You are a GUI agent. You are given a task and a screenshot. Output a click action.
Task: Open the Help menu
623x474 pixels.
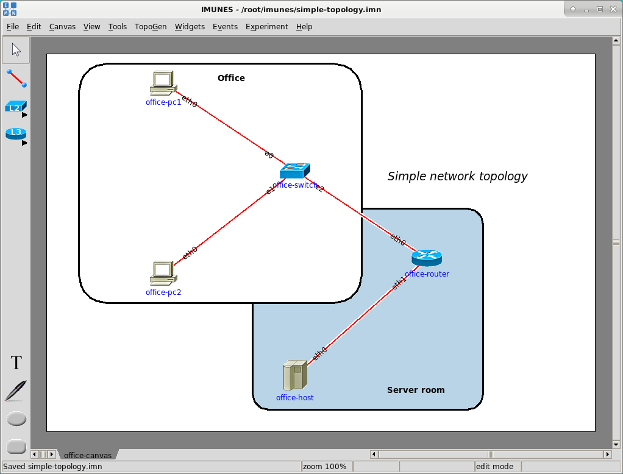pos(304,27)
